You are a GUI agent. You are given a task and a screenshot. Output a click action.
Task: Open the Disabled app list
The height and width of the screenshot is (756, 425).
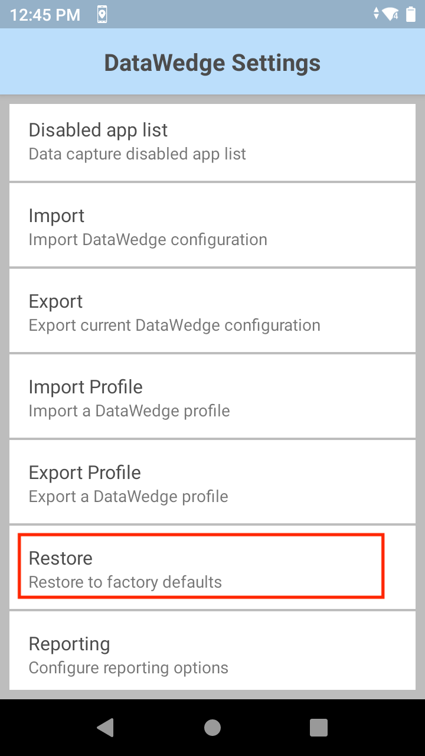[x=98, y=130]
